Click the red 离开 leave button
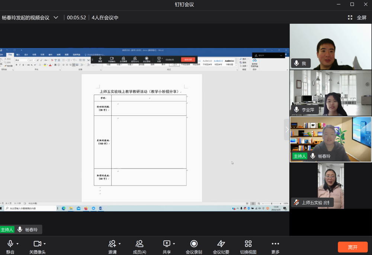 [353, 247]
